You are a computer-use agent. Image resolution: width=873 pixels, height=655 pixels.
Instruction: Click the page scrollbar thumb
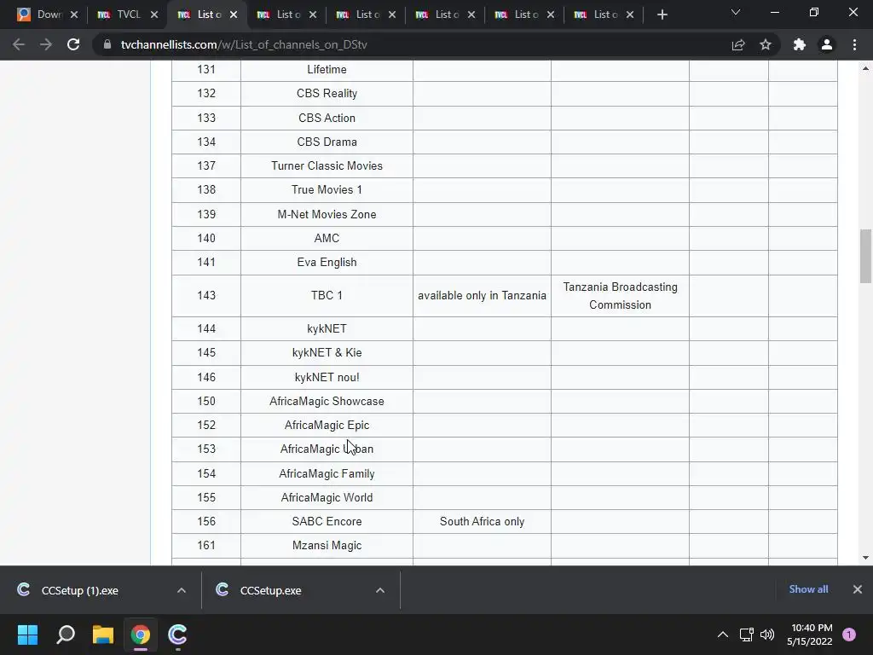[865, 256]
